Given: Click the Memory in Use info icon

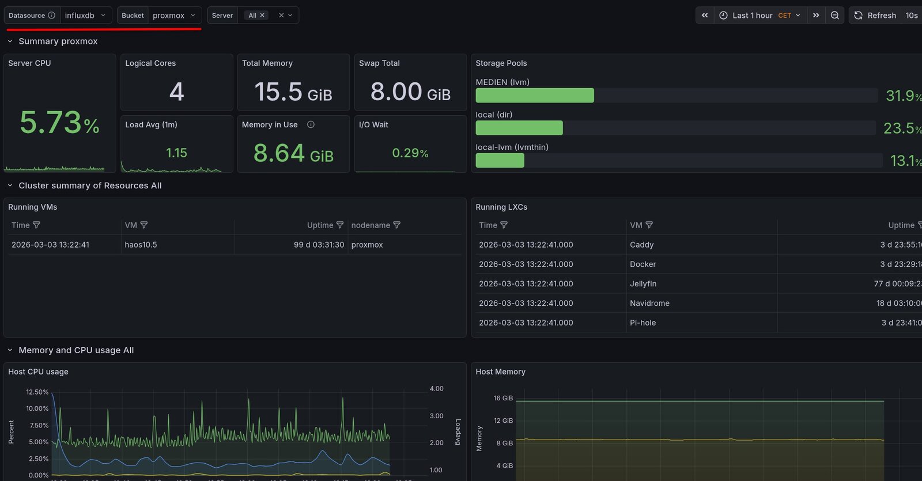Looking at the screenshot, I should point(311,124).
